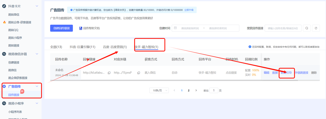The height and width of the screenshot is (119, 326).
Task: Open the 10条/页 page size dropdown
Action: tap(159, 90)
